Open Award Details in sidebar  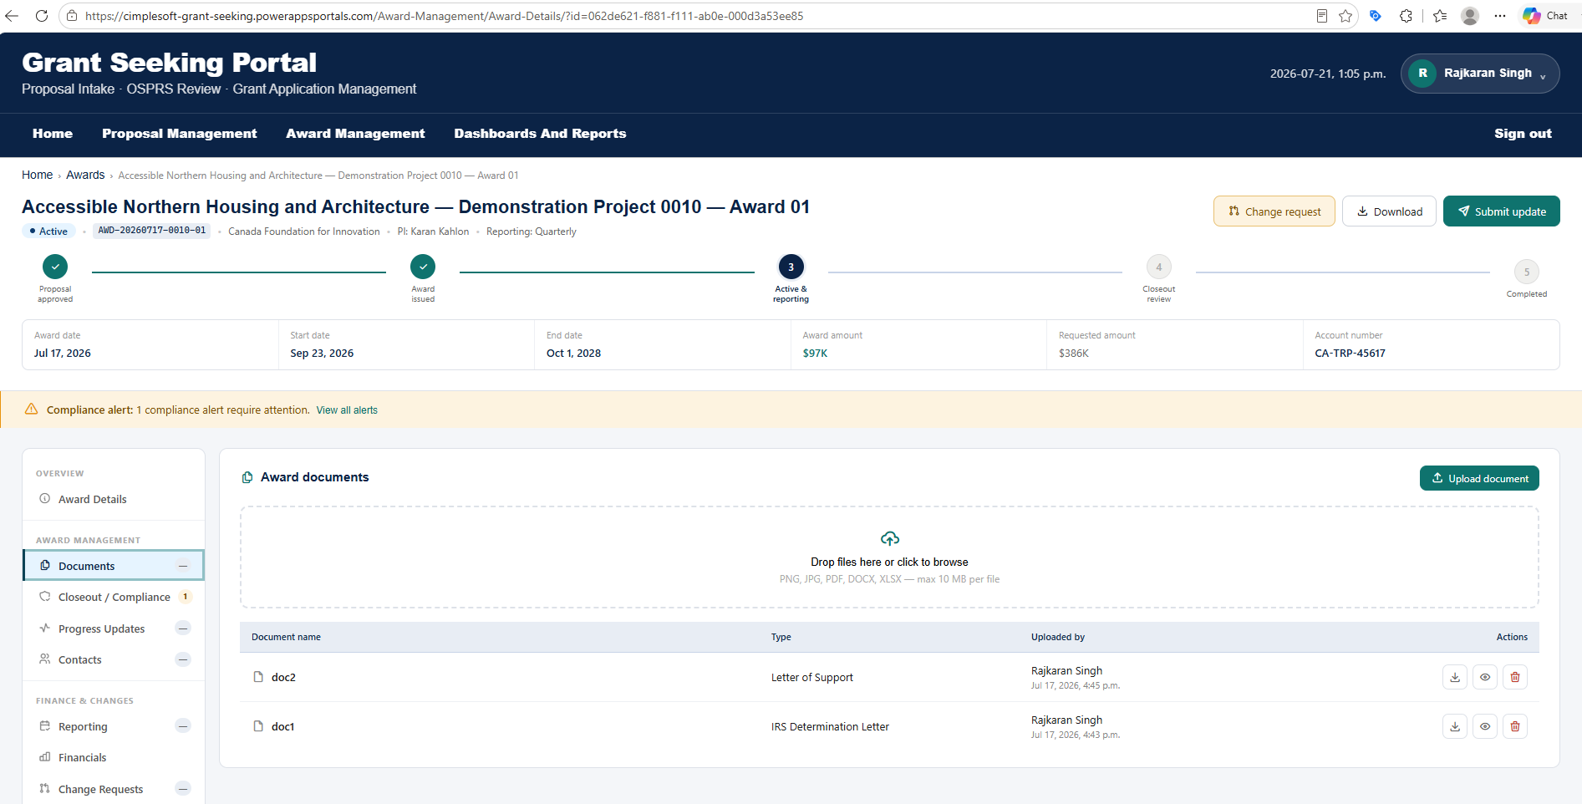tap(114, 499)
